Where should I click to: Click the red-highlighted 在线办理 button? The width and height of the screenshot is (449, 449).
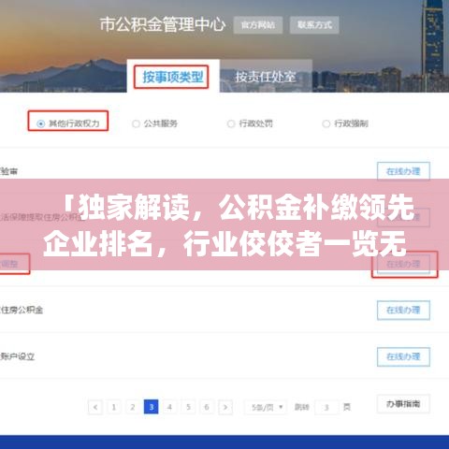point(403,265)
